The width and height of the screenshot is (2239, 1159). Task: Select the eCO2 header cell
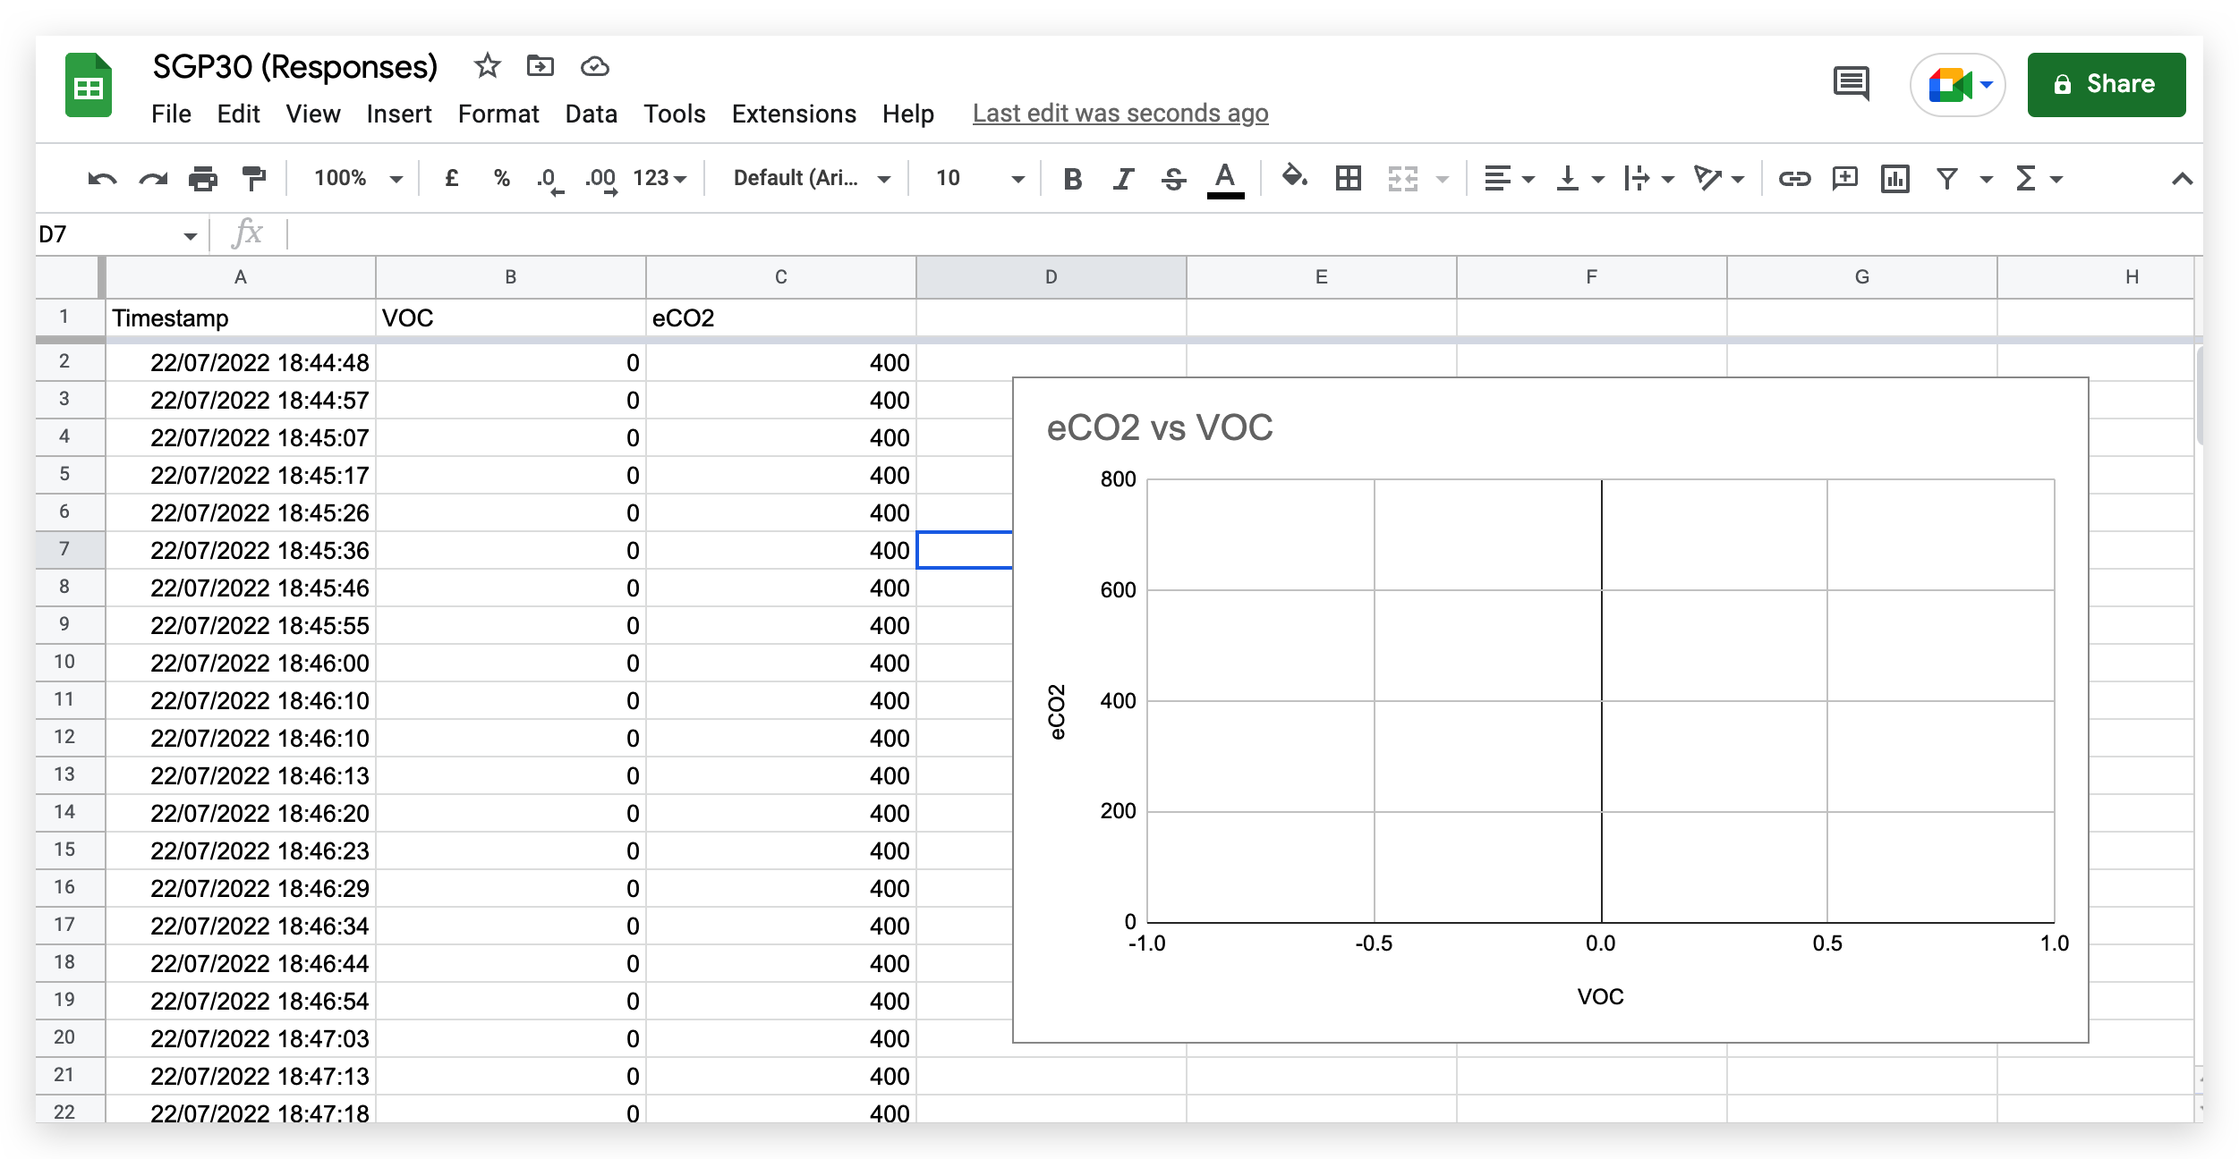point(780,317)
